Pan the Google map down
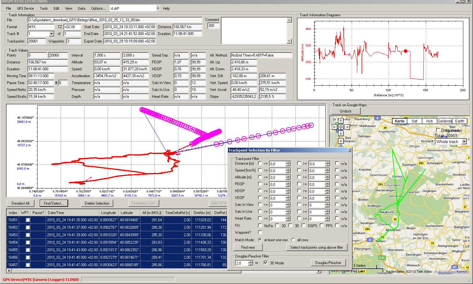Image resolution: width=473 pixels, height=284 pixels. [341, 133]
